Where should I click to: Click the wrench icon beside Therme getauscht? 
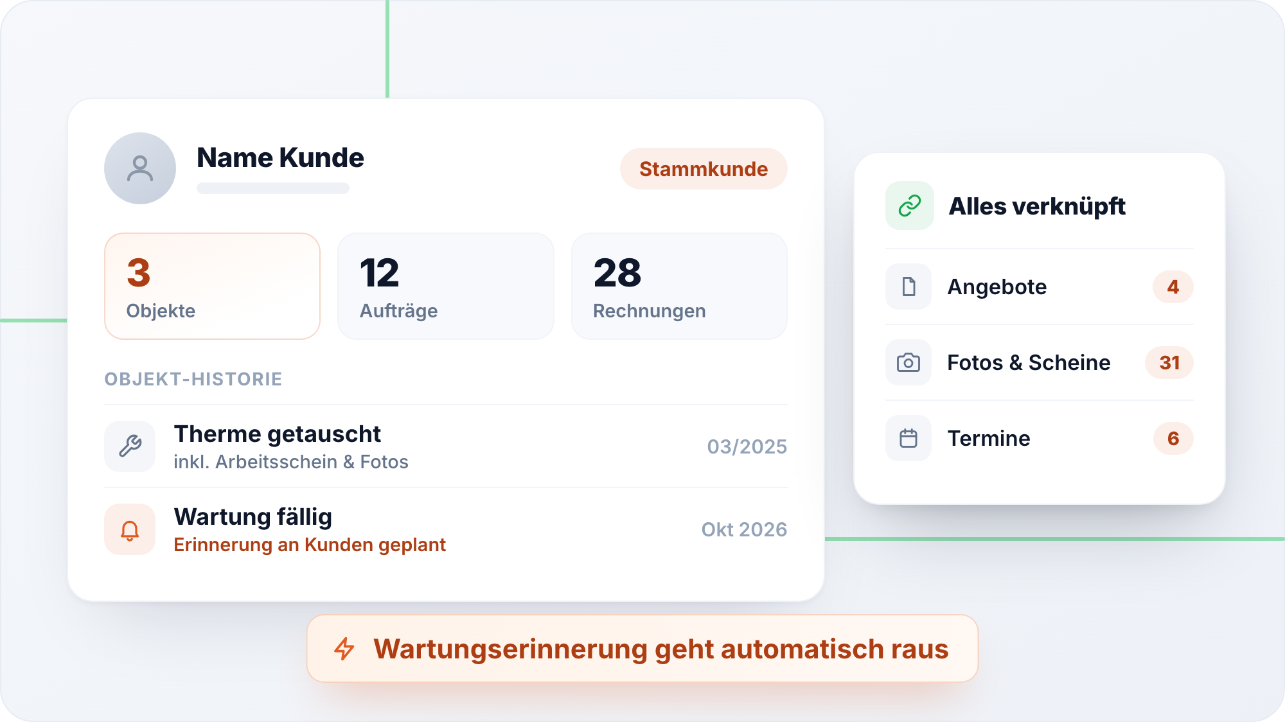point(130,446)
